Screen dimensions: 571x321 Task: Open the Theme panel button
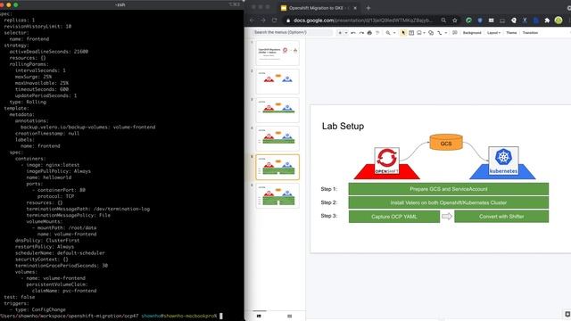tap(511, 33)
